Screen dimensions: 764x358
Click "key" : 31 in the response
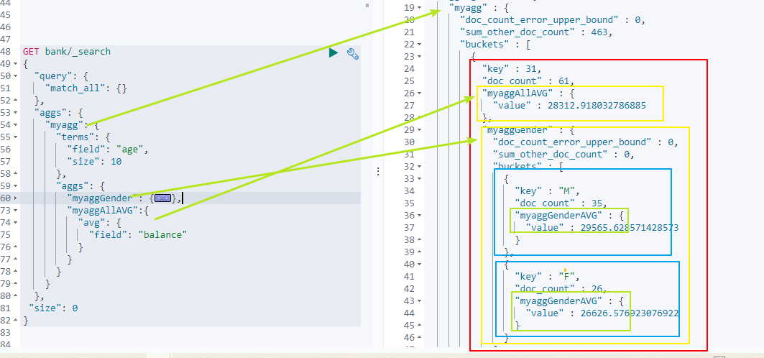coord(512,68)
